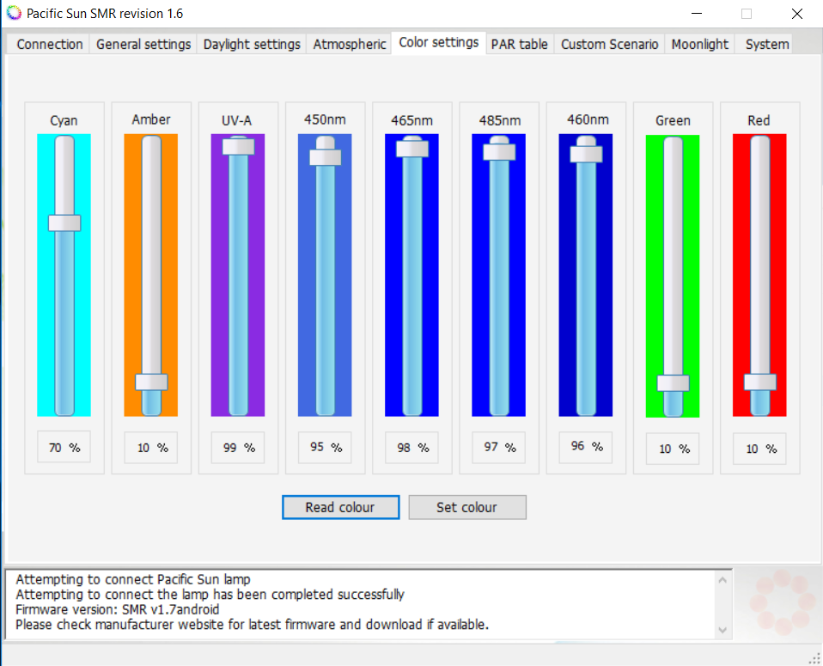Click the Amber channel label
The image size is (823, 666).
tap(151, 119)
